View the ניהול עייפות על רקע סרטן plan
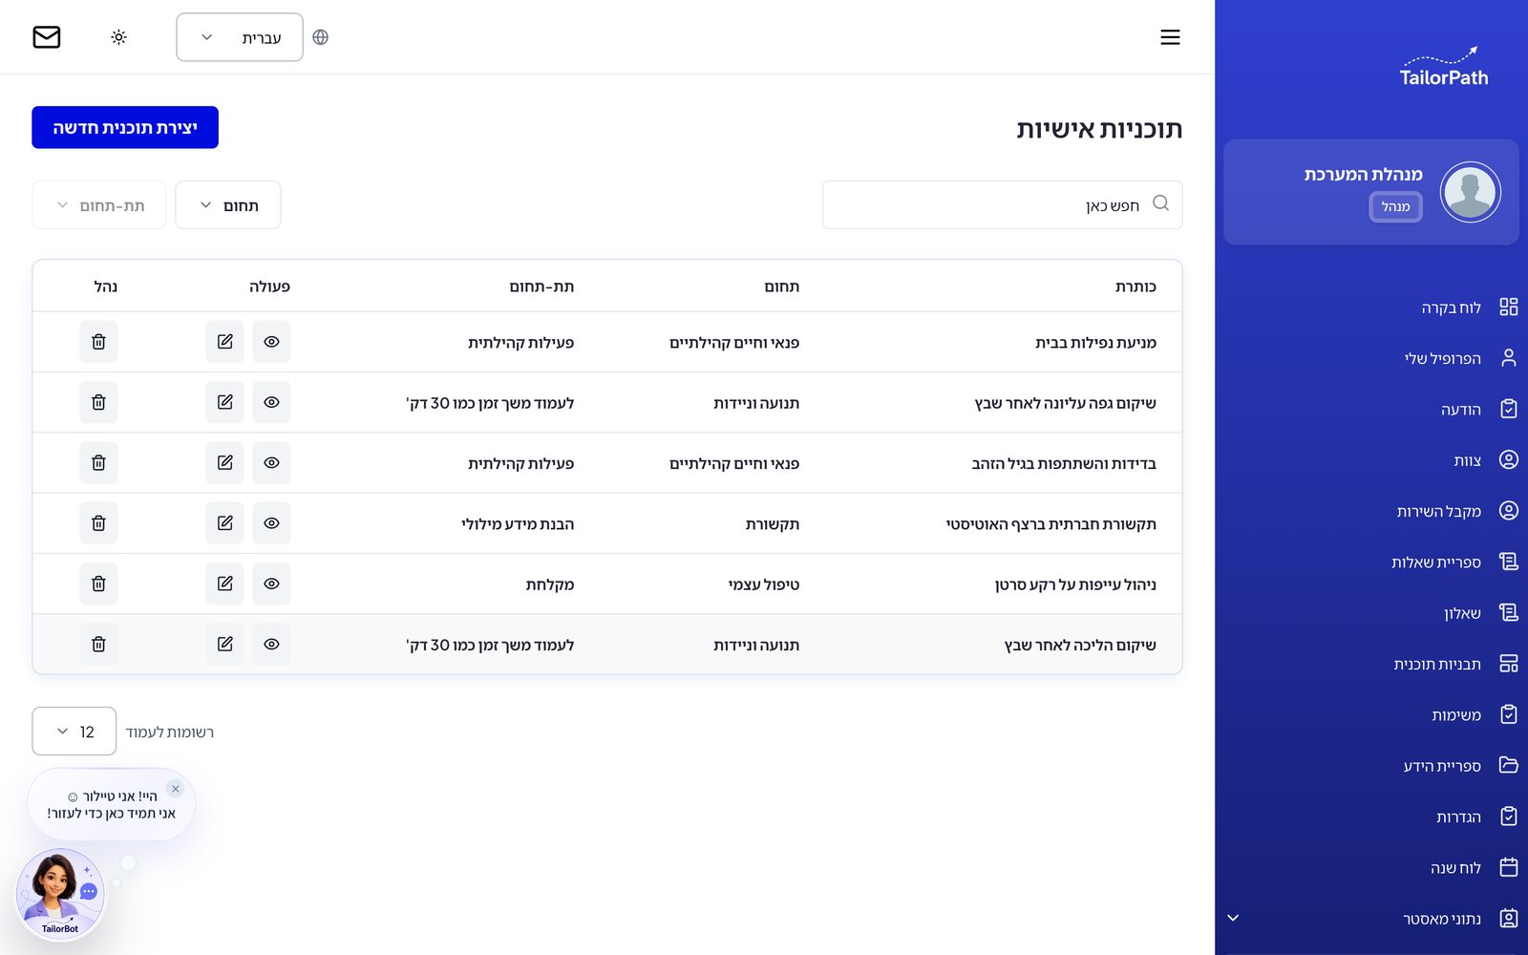 pos(271,584)
